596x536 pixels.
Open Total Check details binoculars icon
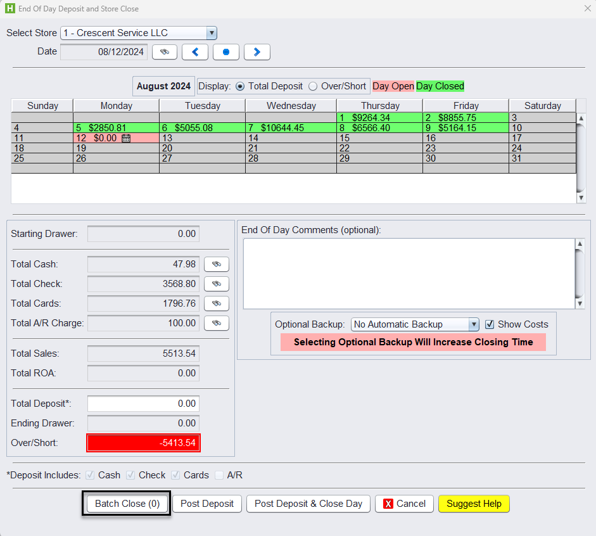217,284
